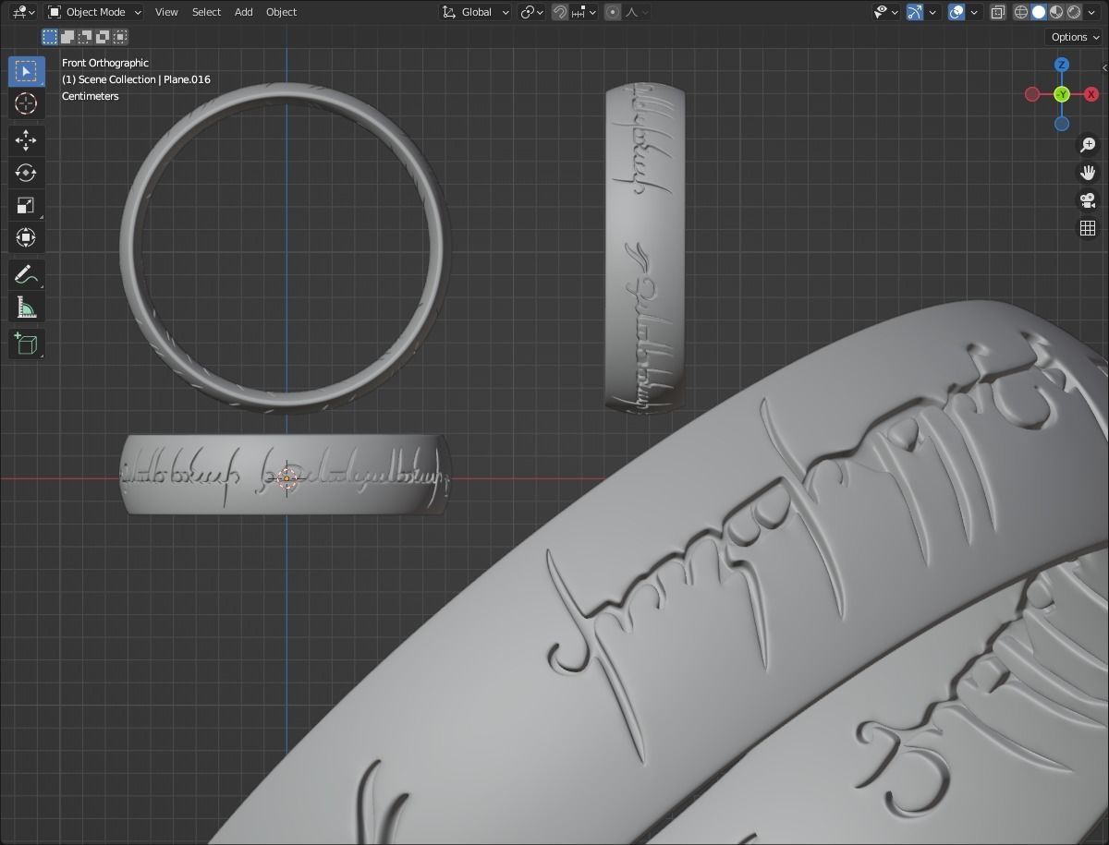This screenshot has height=845, width=1109.
Task: Open the Options dropdown
Action: pos(1076,37)
